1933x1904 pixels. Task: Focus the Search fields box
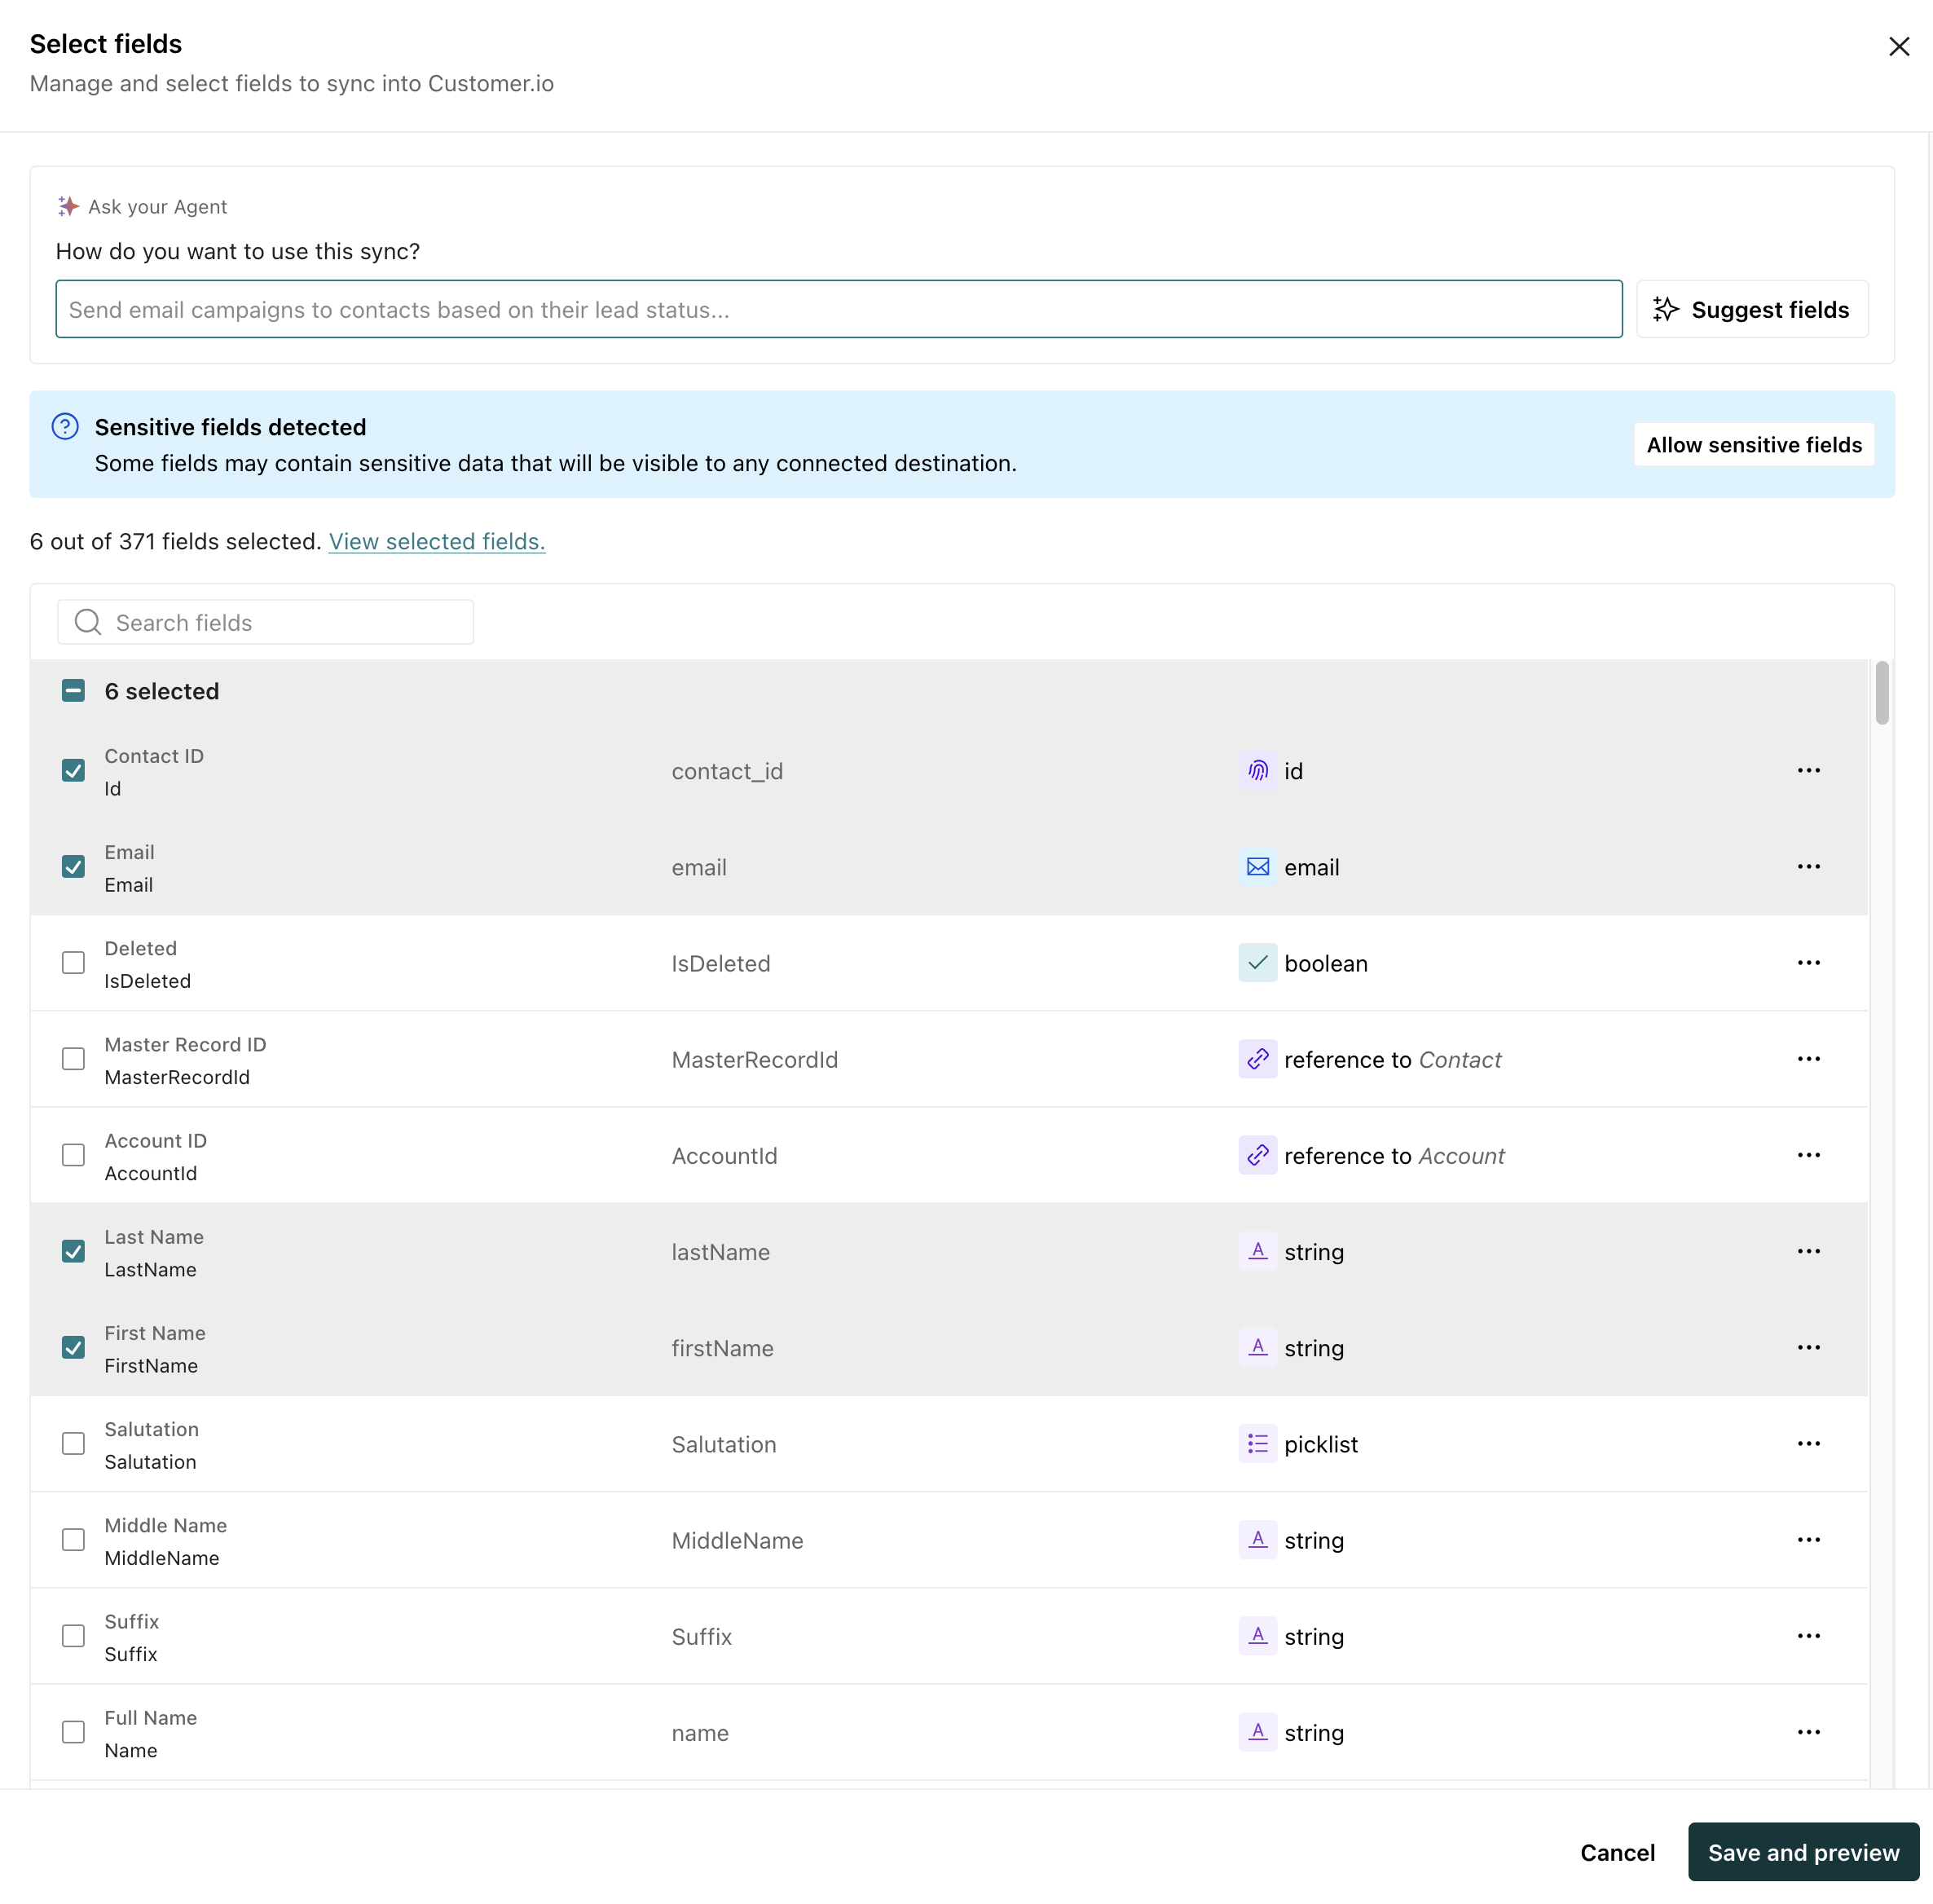(265, 622)
